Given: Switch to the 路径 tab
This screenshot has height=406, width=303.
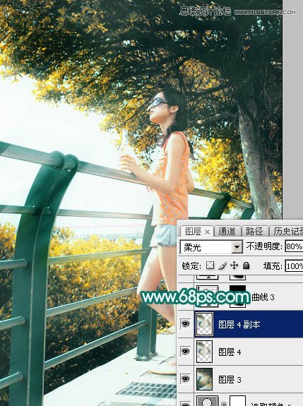Looking at the screenshot, I should coord(254,231).
